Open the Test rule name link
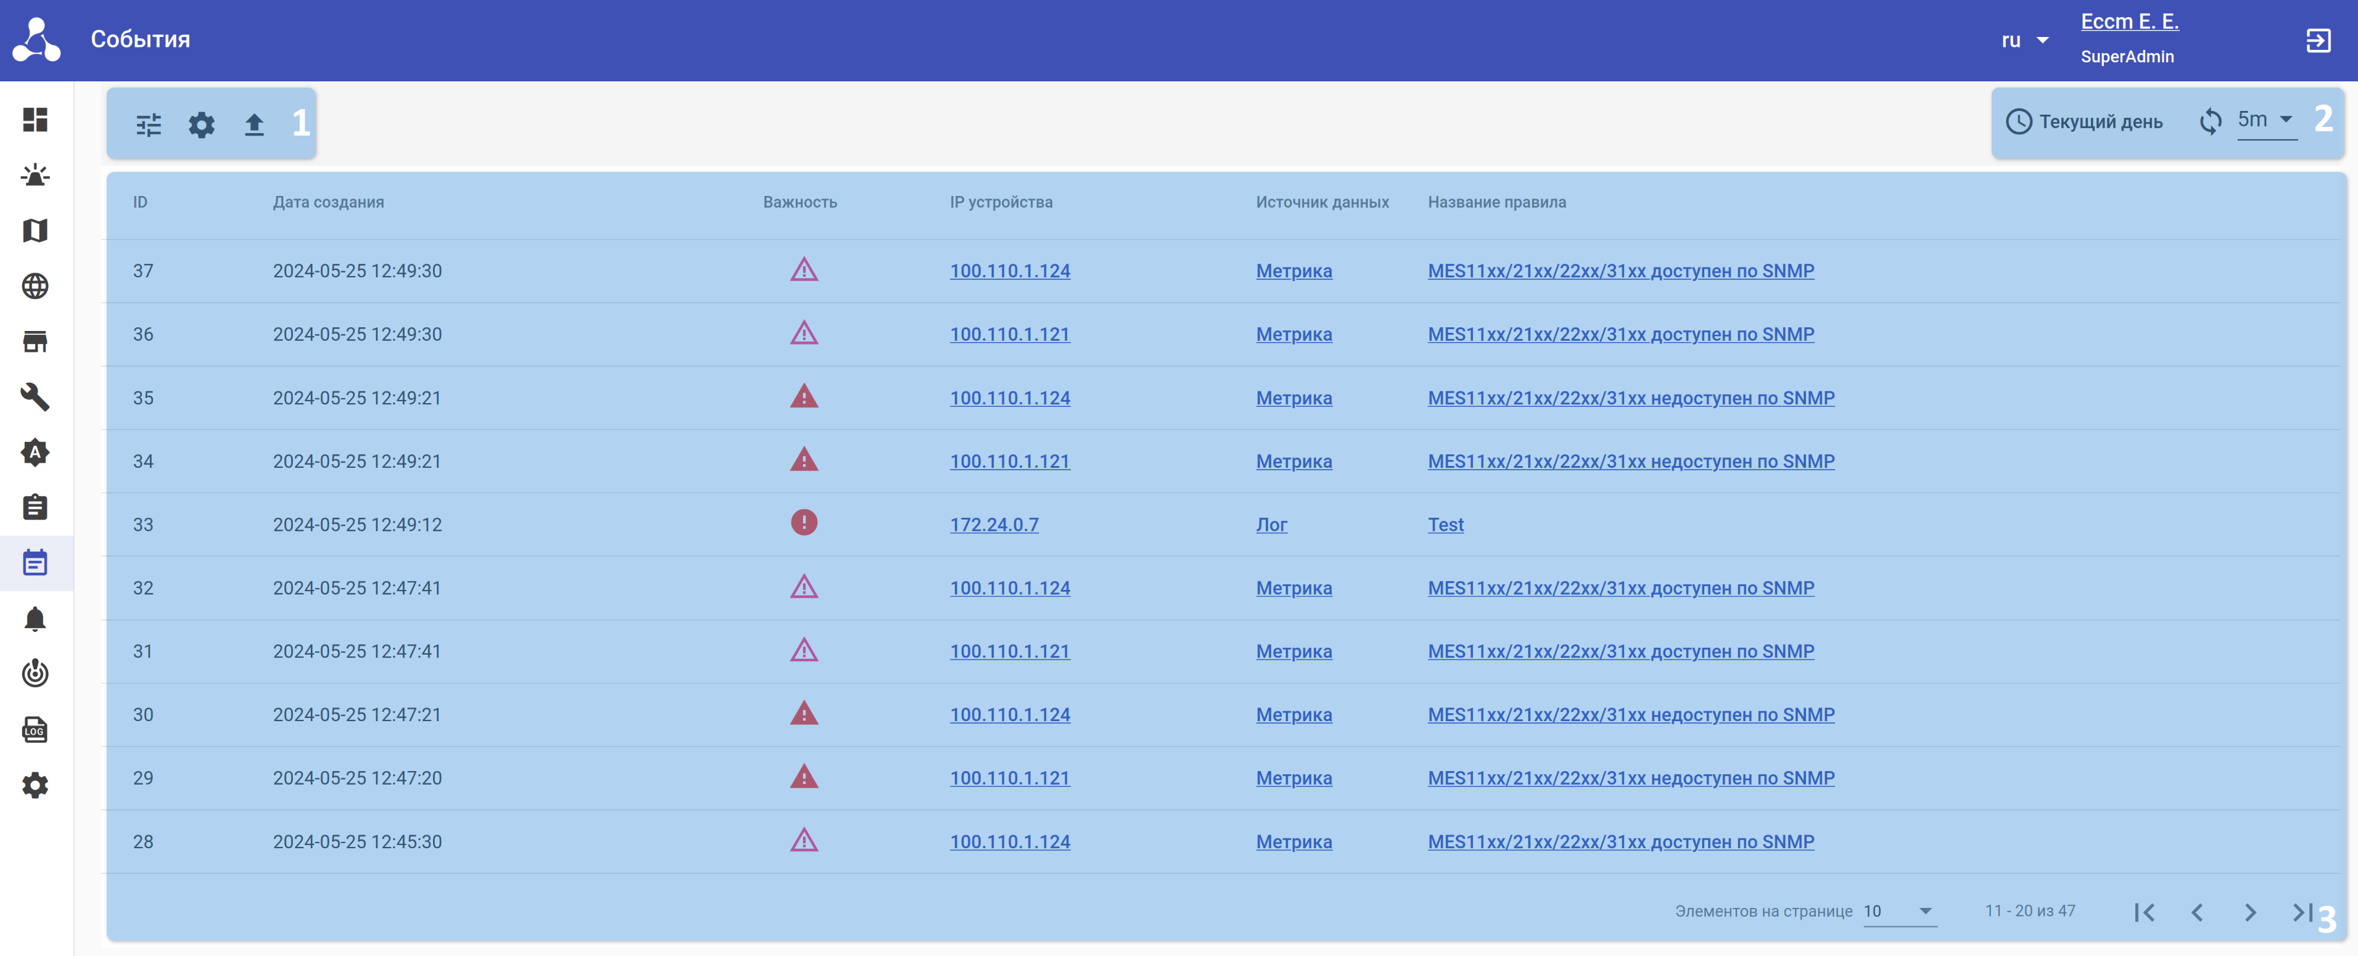Viewport: 2358px width, 956px height. [x=1445, y=524]
